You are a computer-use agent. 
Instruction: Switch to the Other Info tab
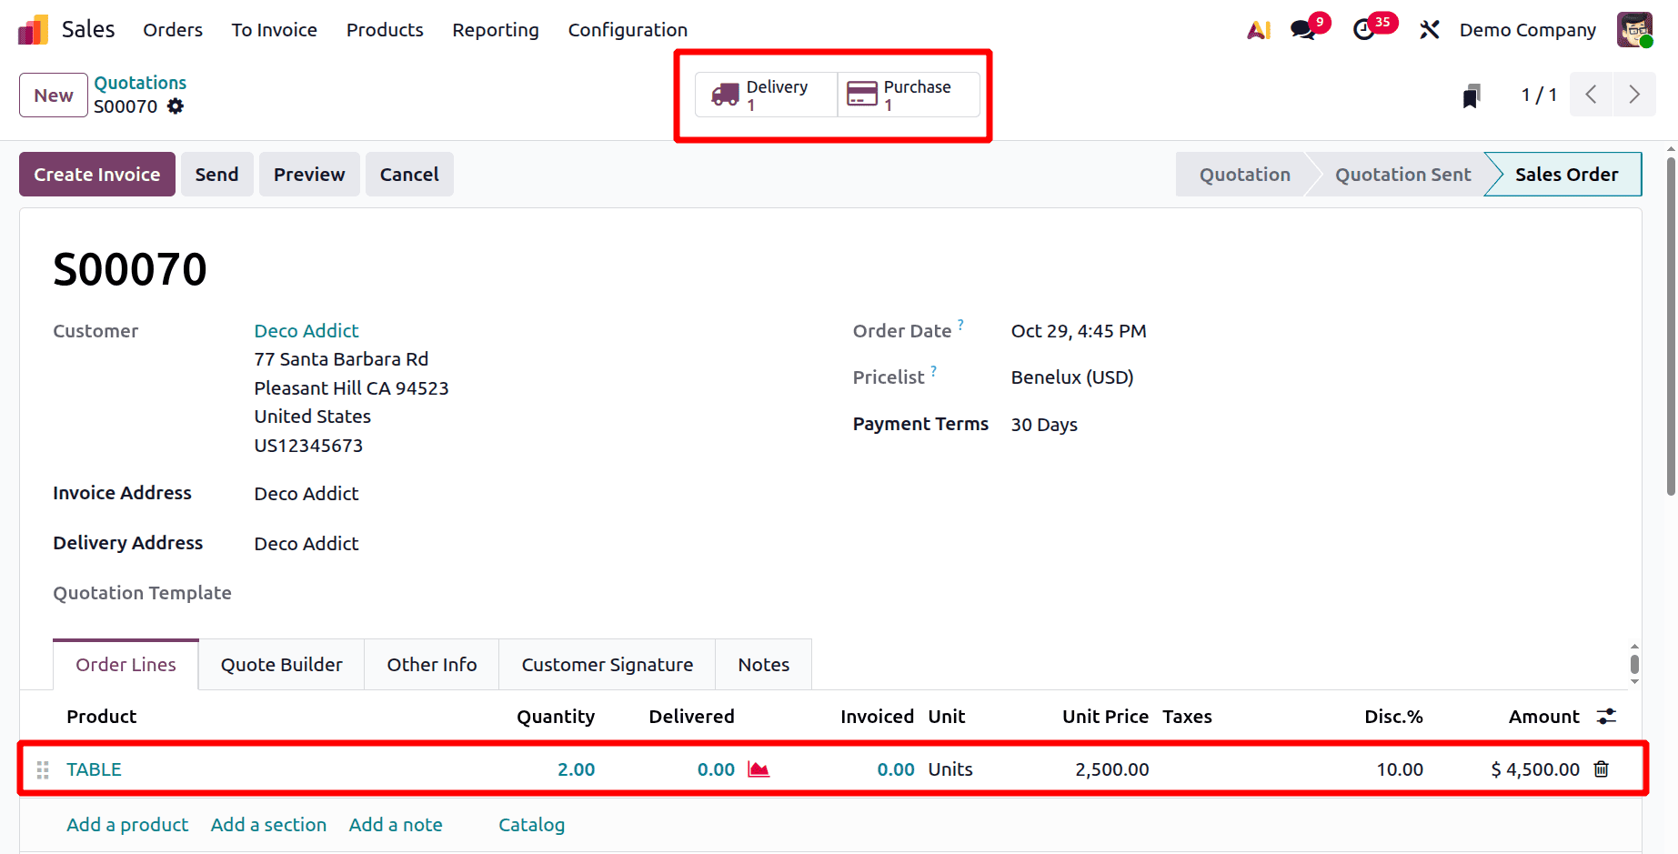click(x=431, y=664)
